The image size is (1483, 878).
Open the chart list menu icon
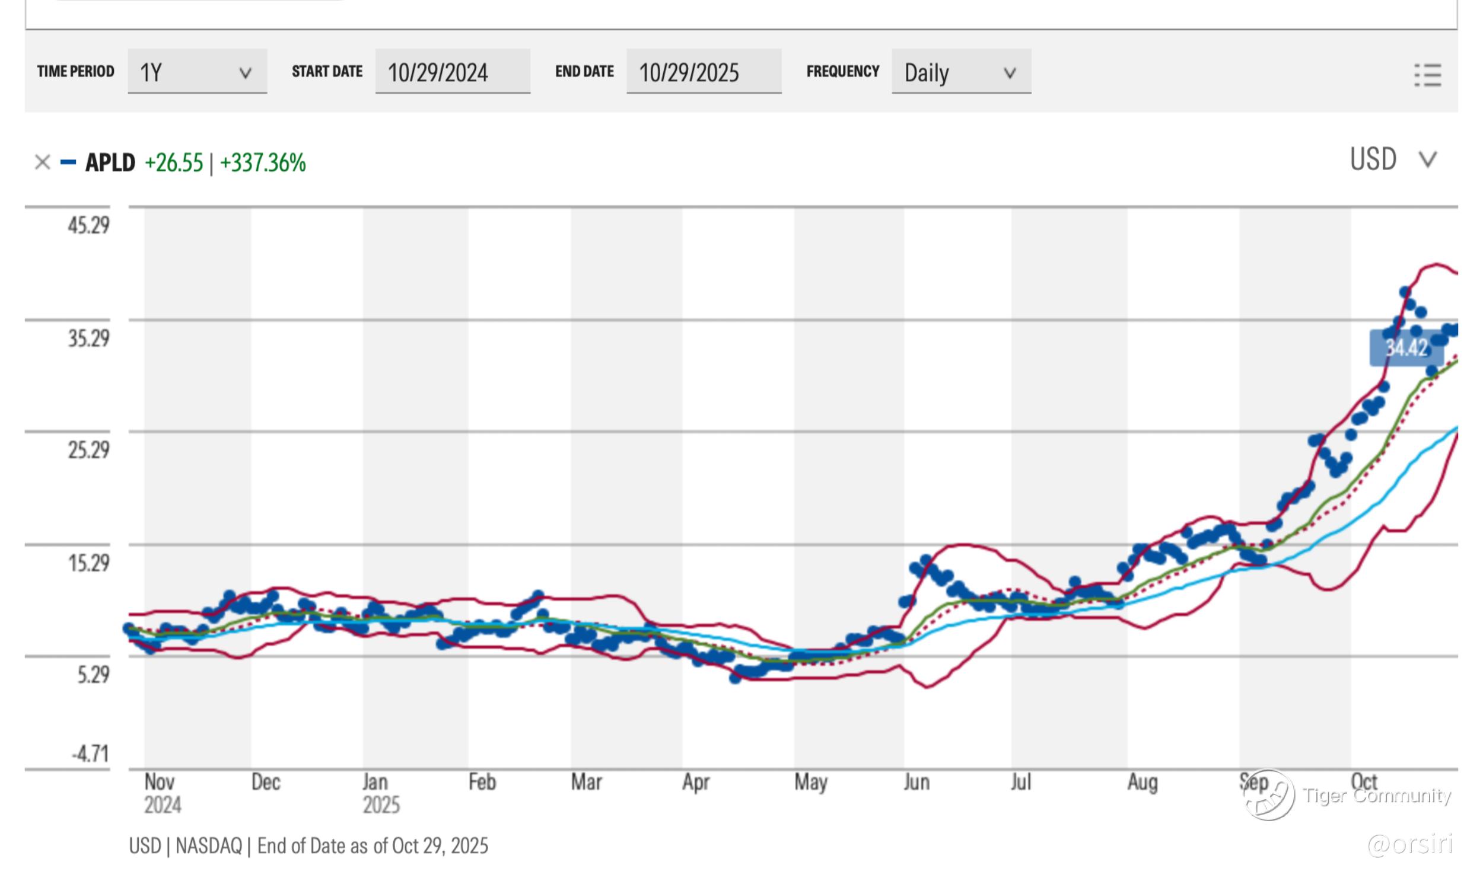point(1427,75)
